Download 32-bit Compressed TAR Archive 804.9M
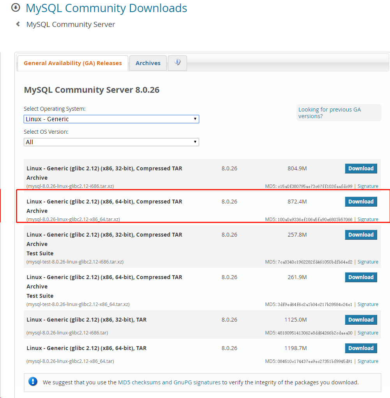The image size is (390, 398). click(361, 168)
